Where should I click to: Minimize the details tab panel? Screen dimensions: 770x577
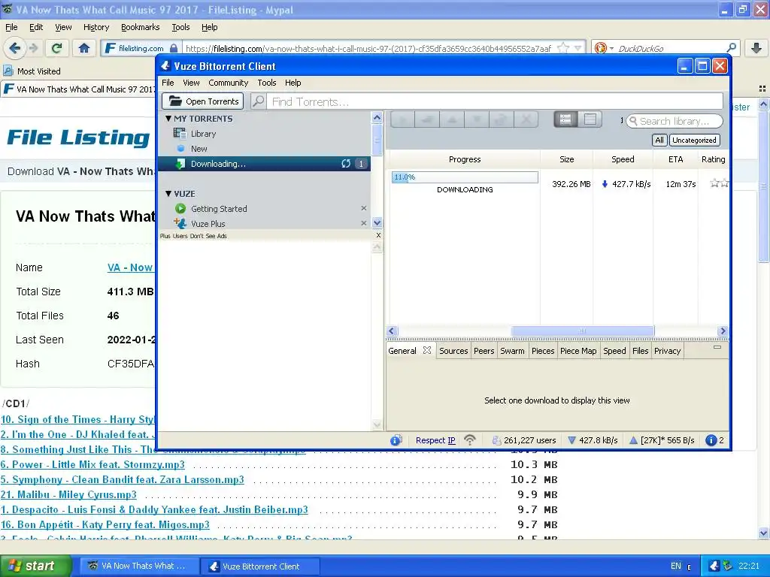pos(717,347)
